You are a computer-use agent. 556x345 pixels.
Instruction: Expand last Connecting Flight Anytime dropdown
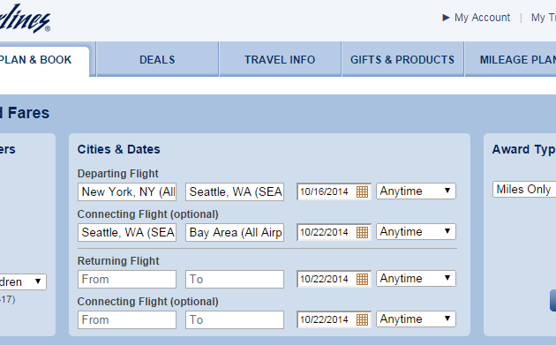(x=416, y=319)
